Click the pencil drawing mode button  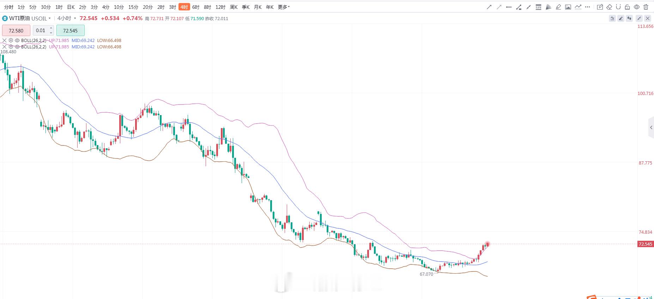pyautogui.click(x=621, y=18)
